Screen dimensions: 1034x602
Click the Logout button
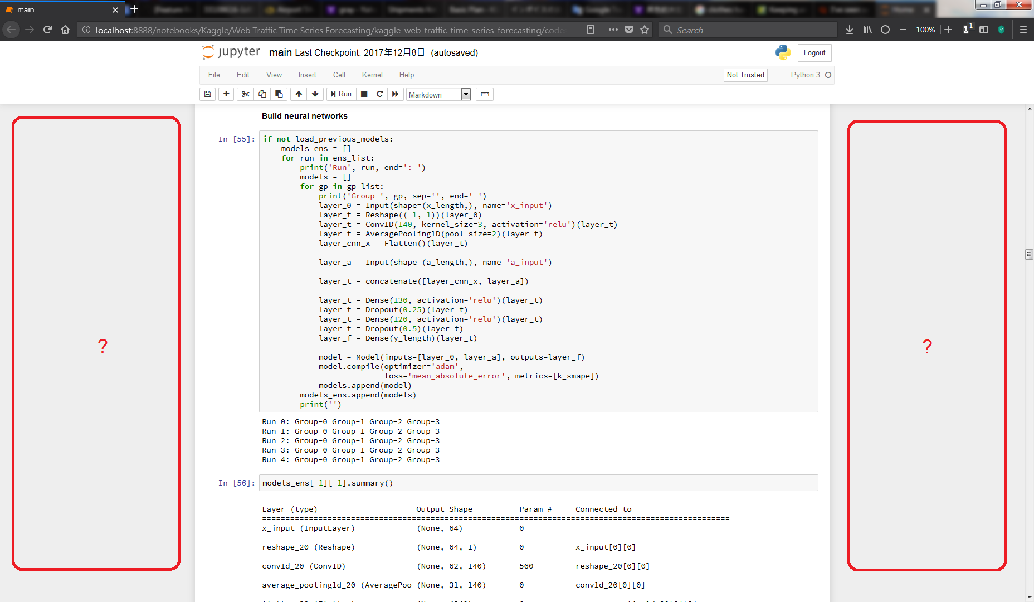coord(814,52)
